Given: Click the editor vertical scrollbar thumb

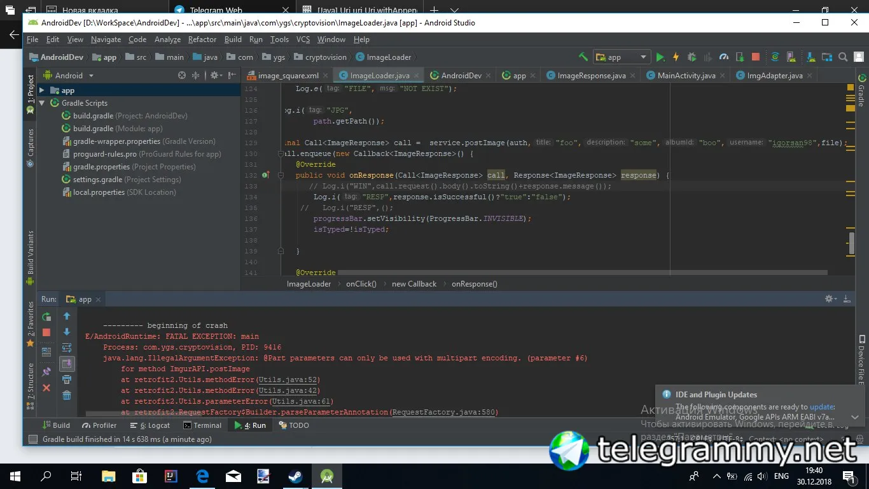Looking at the screenshot, I should [x=851, y=243].
